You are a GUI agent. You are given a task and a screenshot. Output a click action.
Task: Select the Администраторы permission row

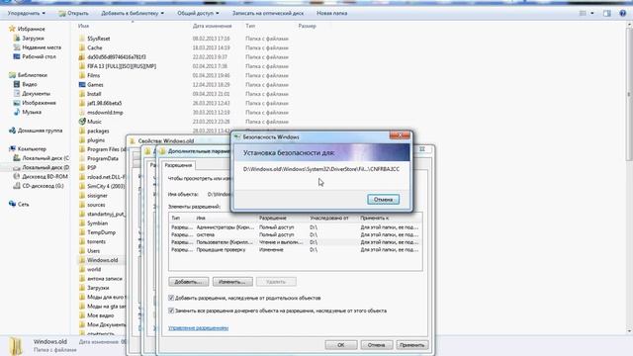296,227
